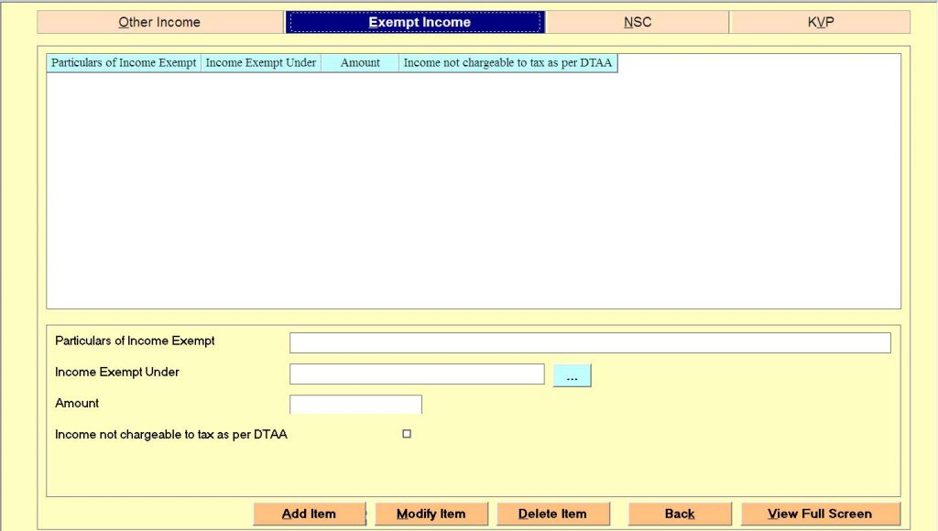The image size is (938, 531).
Task: Click the DTAA column header in the table
Action: (507, 63)
